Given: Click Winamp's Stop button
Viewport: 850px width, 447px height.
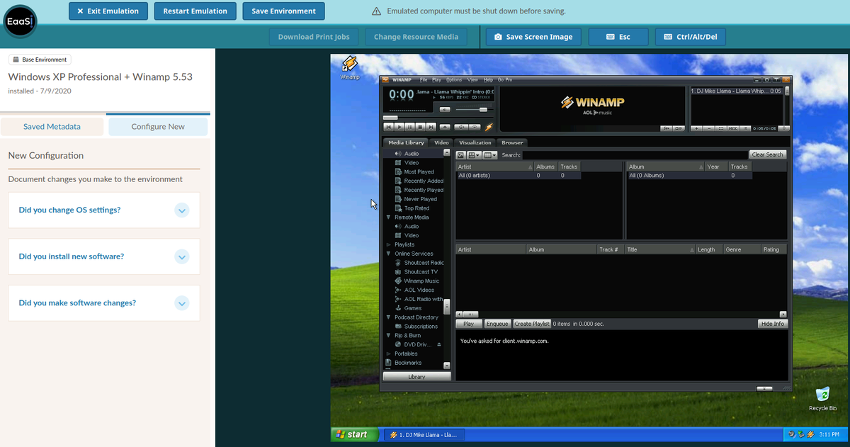Looking at the screenshot, I should [421, 127].
